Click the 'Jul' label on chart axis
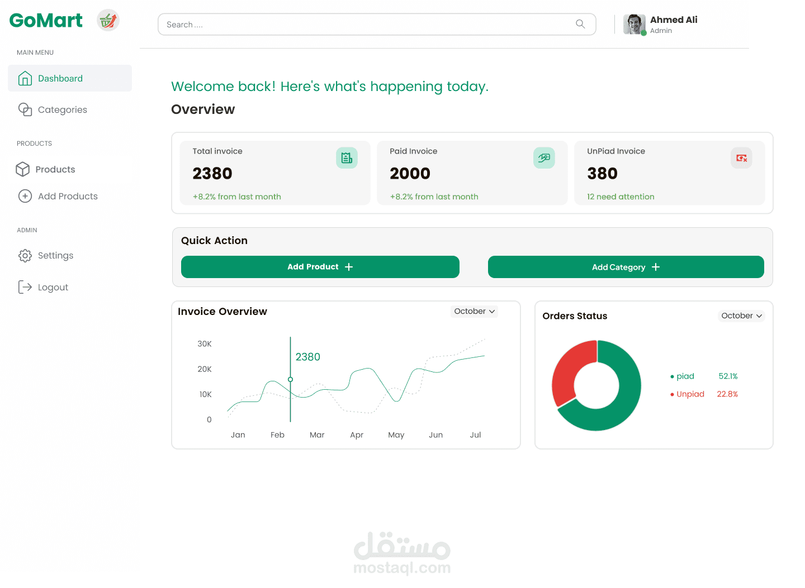Screen dimensions: 805x588 475,435
